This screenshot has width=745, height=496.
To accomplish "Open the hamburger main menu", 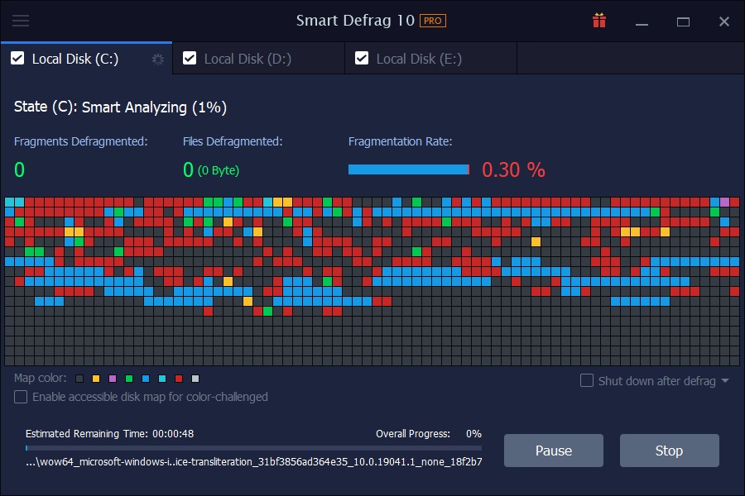I will (x=21, y=21).
